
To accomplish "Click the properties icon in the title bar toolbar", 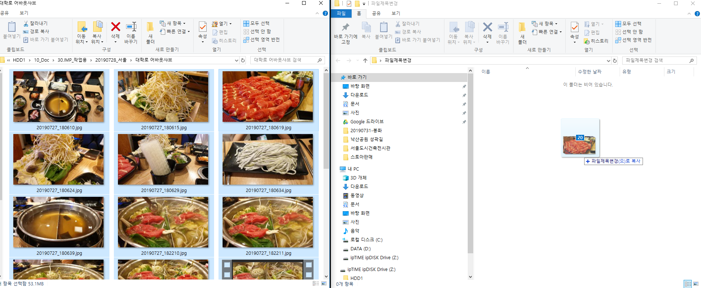I will click(349, 4).
